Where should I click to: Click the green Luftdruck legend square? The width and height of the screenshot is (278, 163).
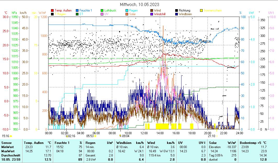102,11
